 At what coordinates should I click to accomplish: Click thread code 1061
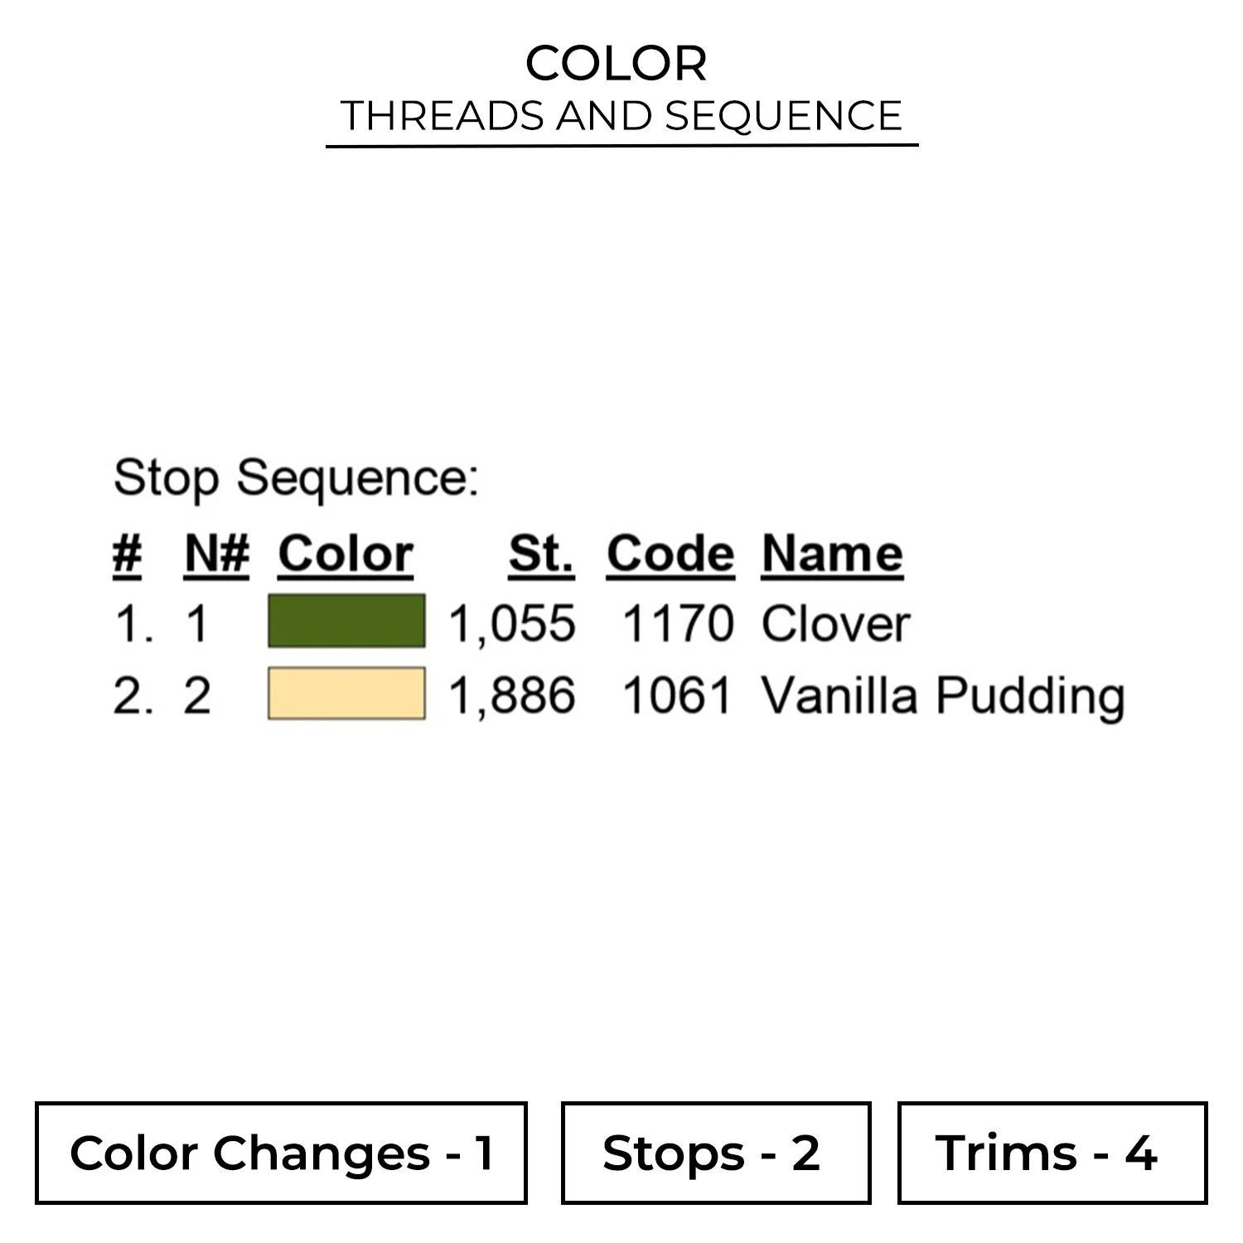click(677, 695)
